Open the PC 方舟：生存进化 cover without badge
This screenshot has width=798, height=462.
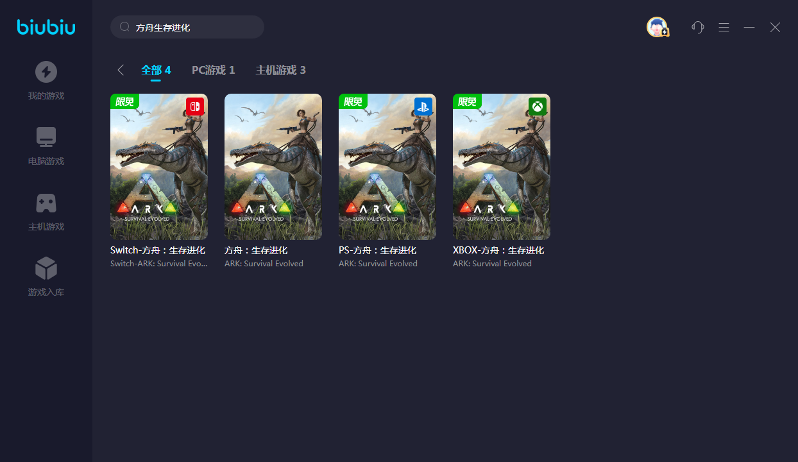[273, 167]
